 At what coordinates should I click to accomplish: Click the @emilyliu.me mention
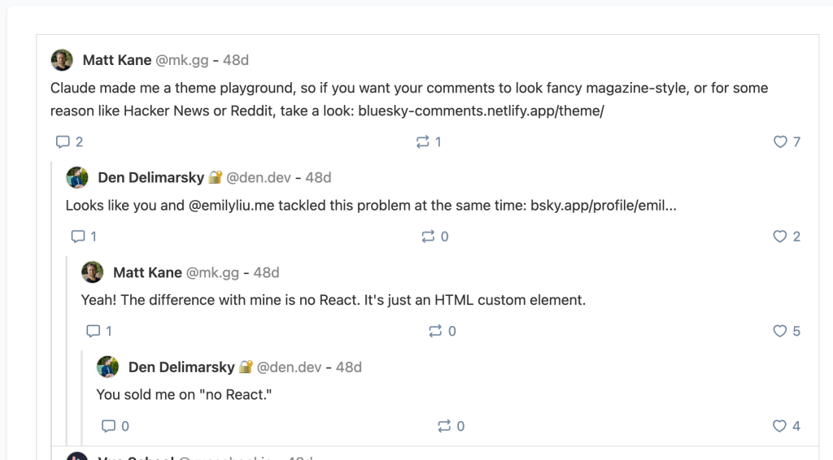[x=232, y=206]
